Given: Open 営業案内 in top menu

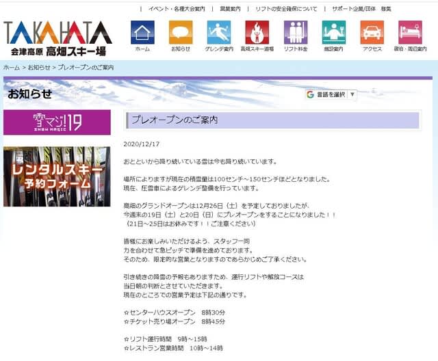Looking at the screenshot, I should tap(230, 9).
